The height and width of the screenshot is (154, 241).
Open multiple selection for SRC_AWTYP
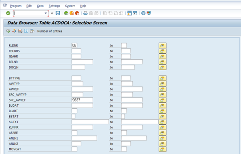click(163, 95)
